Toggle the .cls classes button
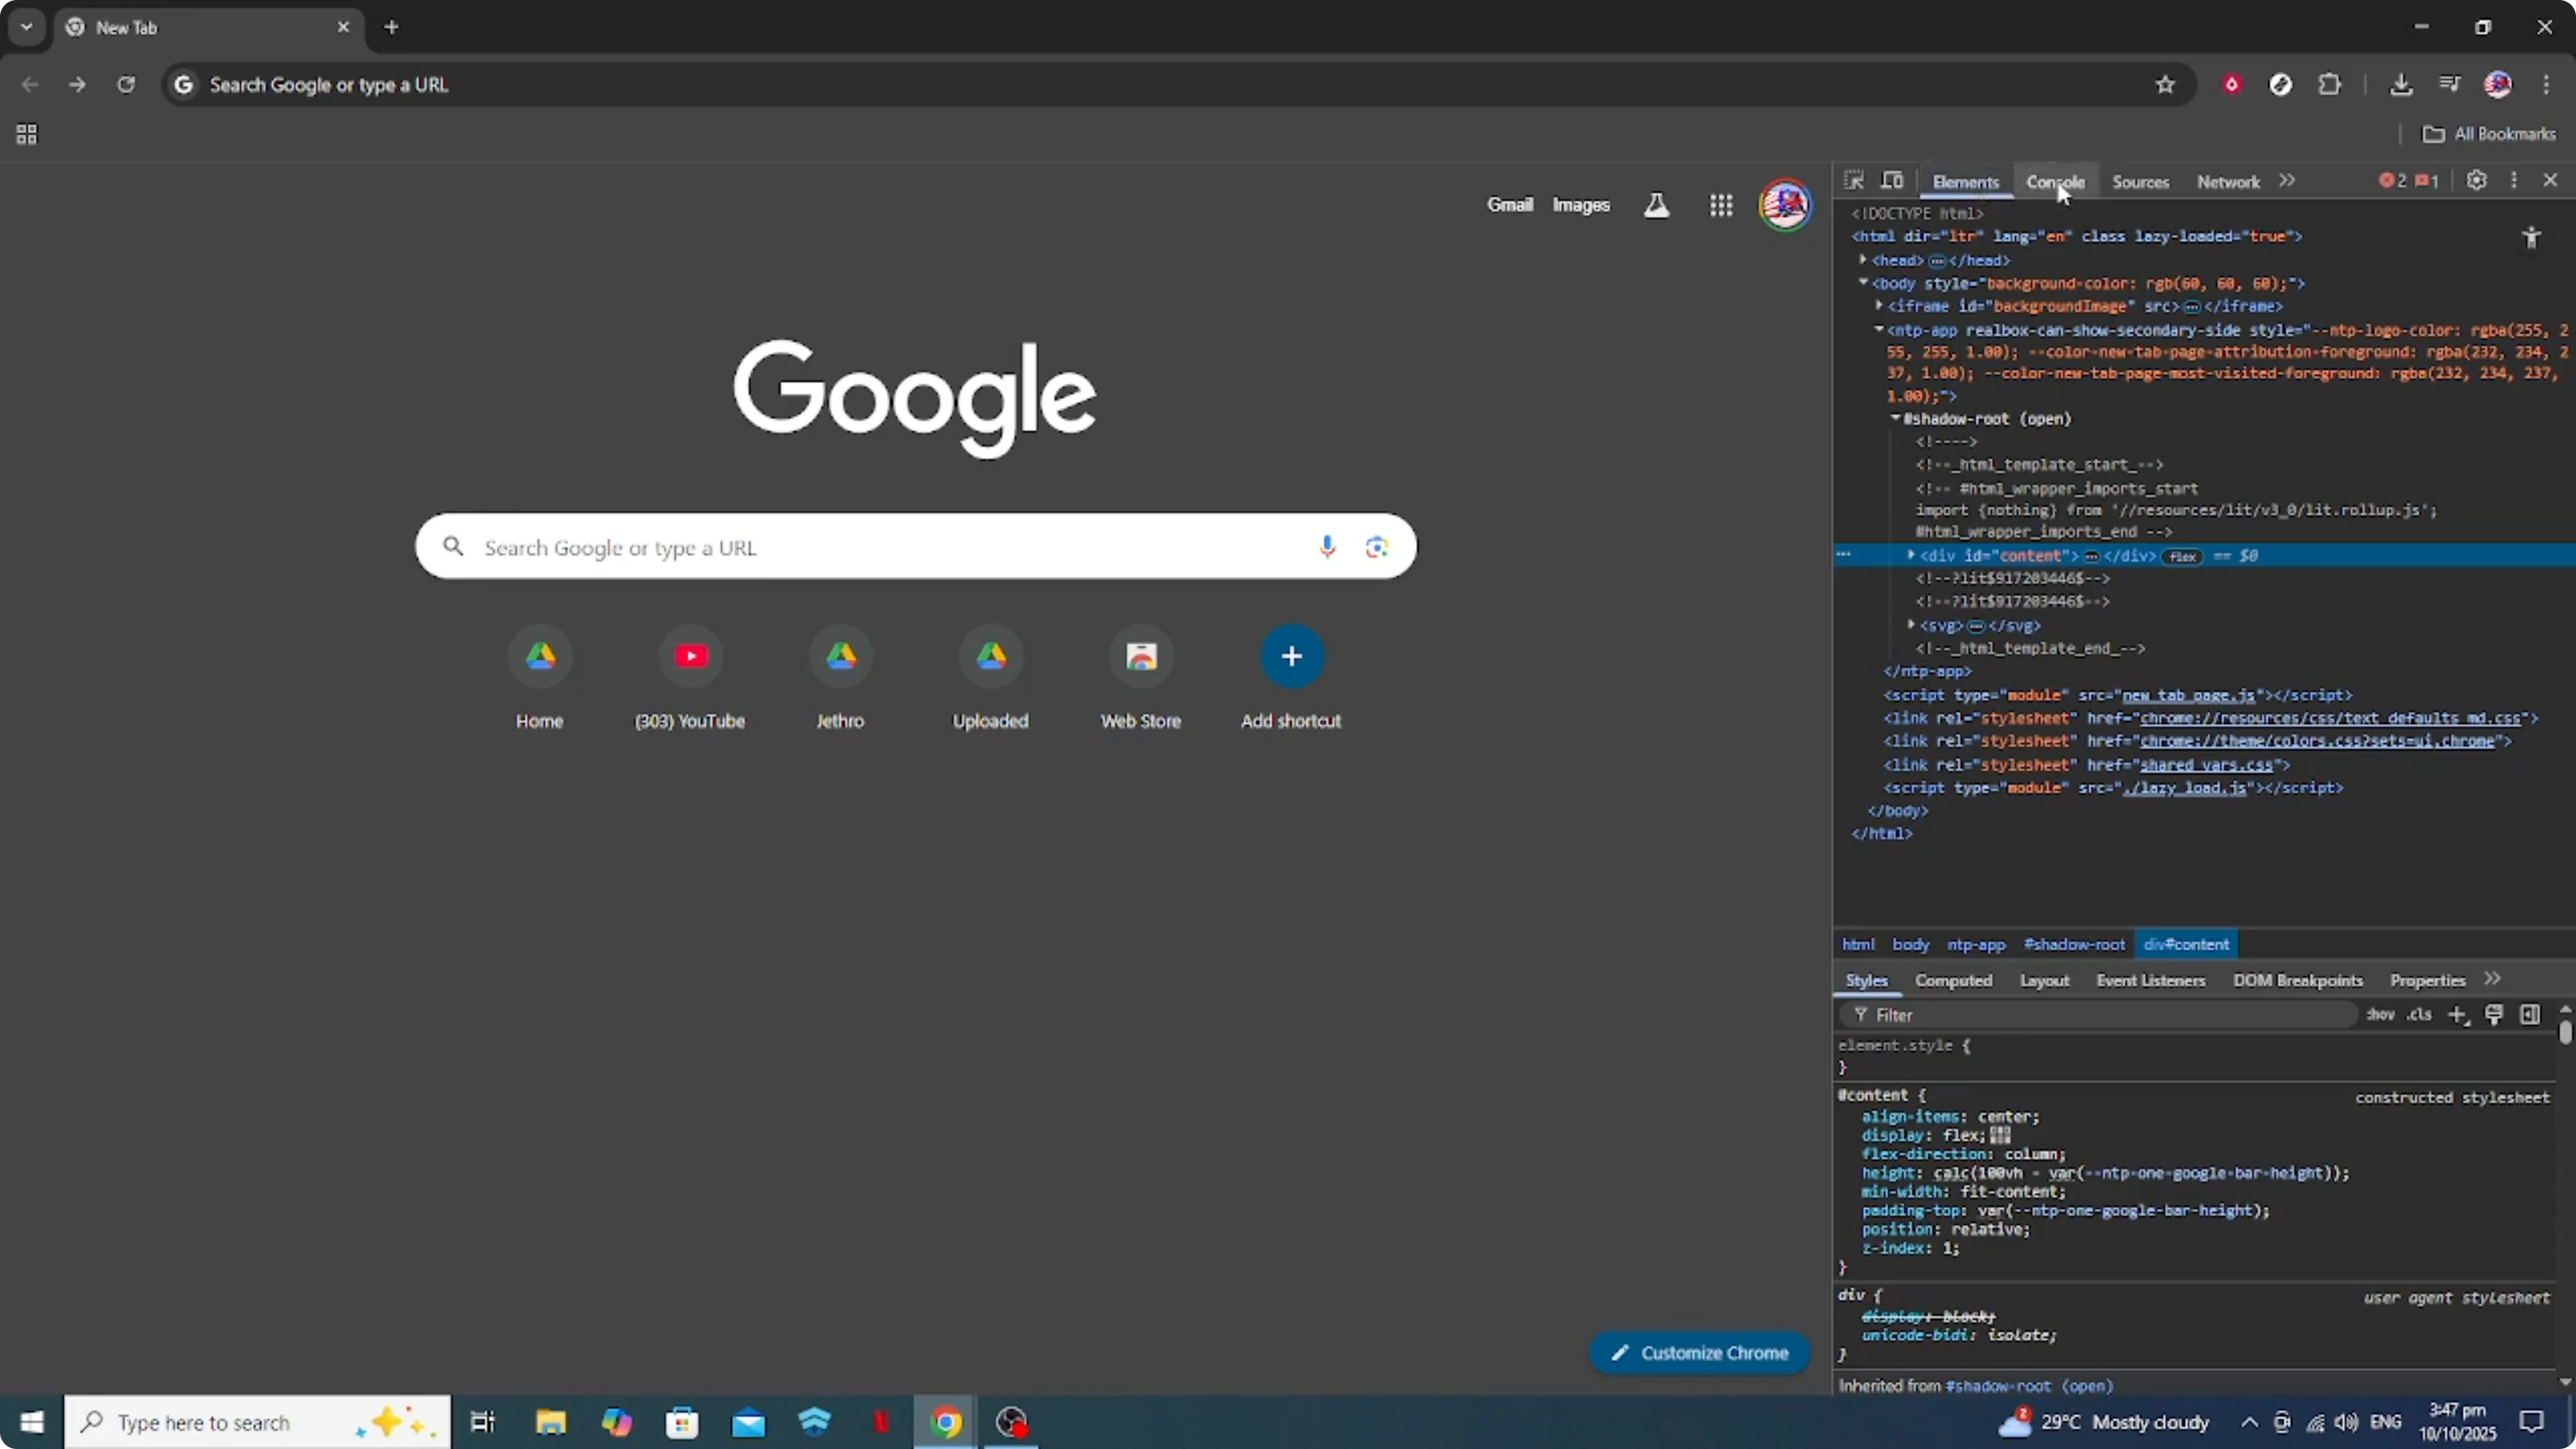 point(2419,1015)
